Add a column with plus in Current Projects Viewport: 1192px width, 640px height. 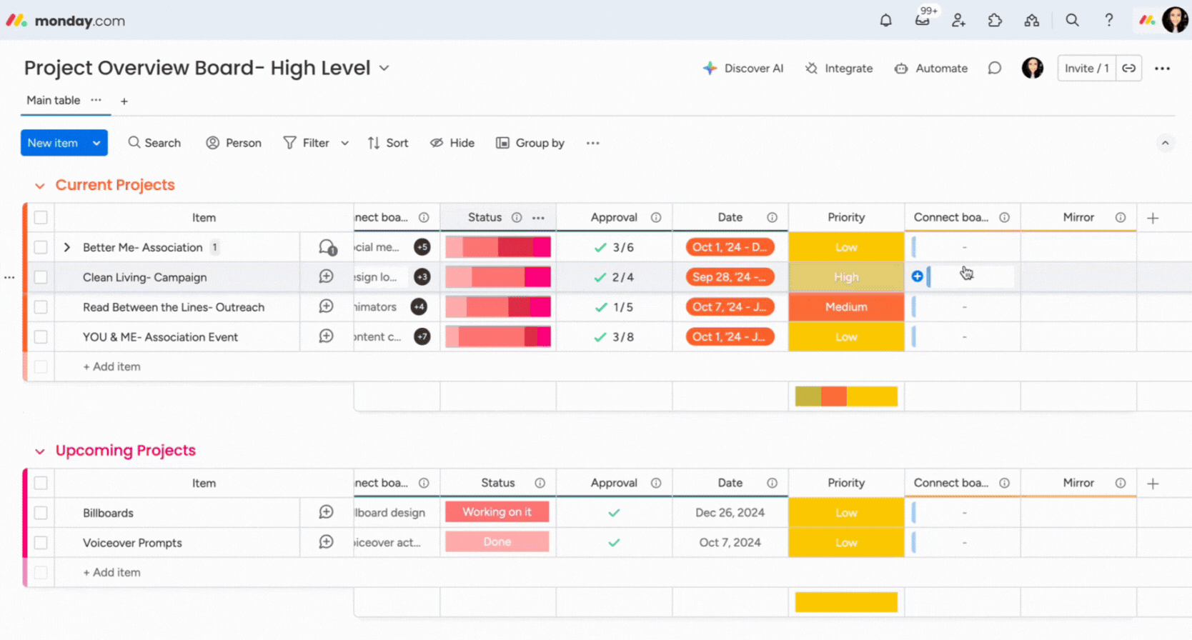pos(1153,218)
